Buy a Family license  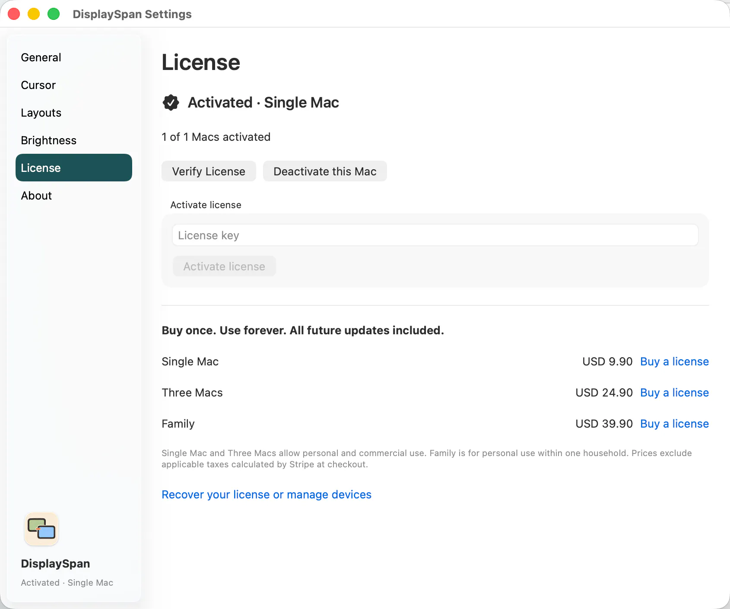coord(674,424)
